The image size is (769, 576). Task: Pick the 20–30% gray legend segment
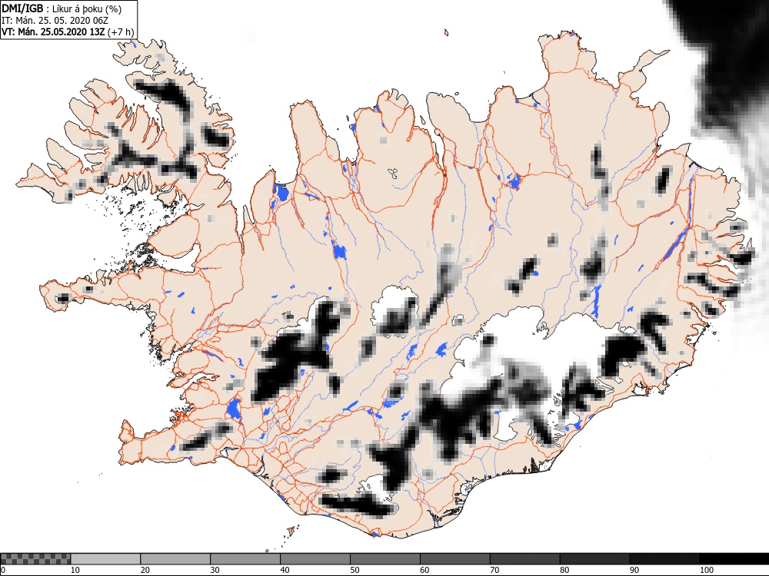coord(175,559)
